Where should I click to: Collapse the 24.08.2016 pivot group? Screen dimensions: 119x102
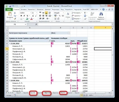10,80
